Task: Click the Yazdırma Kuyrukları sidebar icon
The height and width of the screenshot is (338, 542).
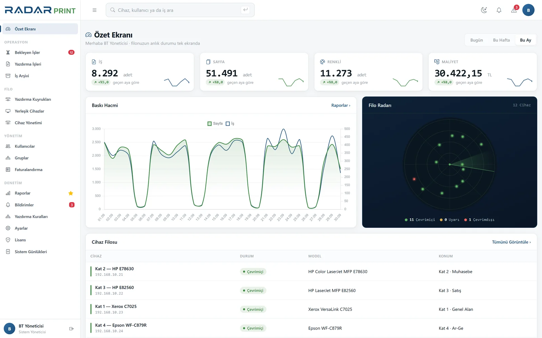Action: coord(8,99)
